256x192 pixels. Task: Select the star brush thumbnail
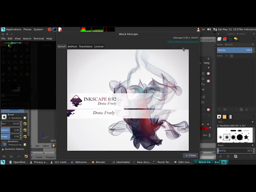[x=246, y=137]
